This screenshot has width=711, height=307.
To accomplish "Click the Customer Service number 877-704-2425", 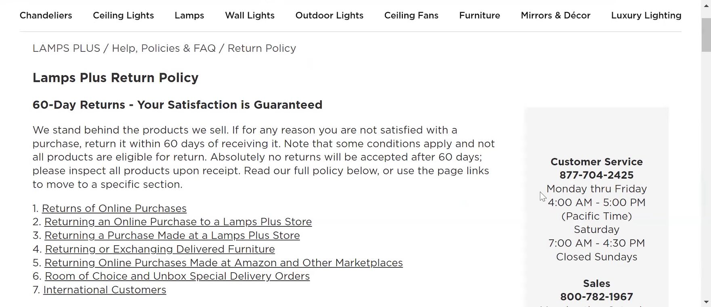I will [596, 175].
